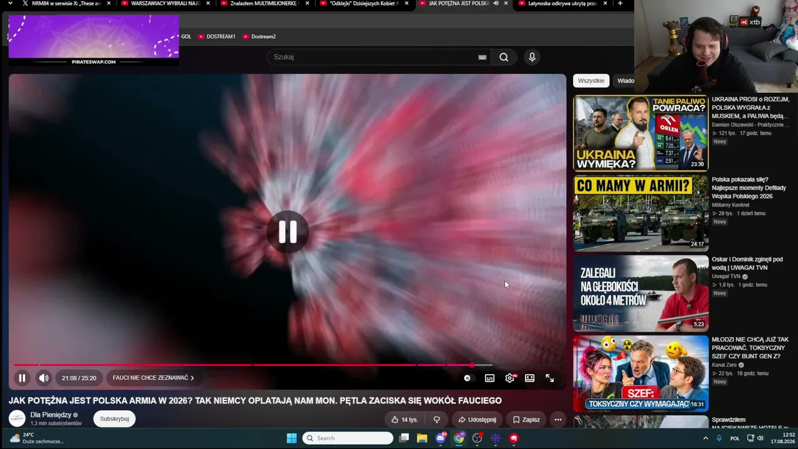798x449 pixels.
Task: Show hidden system tray icons
Action: coord(706,438)
